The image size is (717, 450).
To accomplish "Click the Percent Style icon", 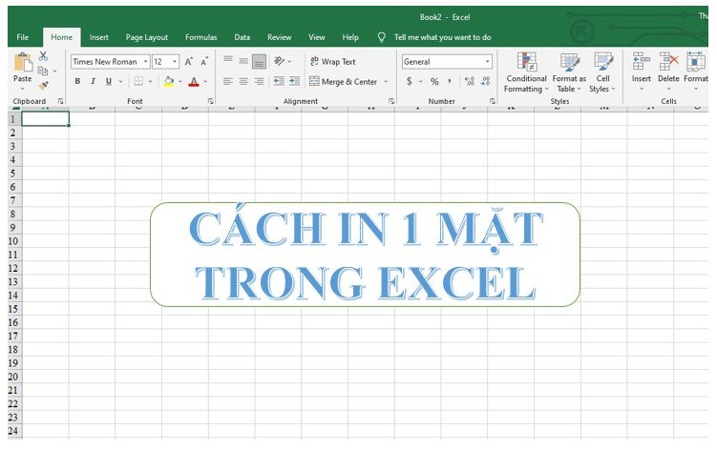I will click(x=434, y=81).
